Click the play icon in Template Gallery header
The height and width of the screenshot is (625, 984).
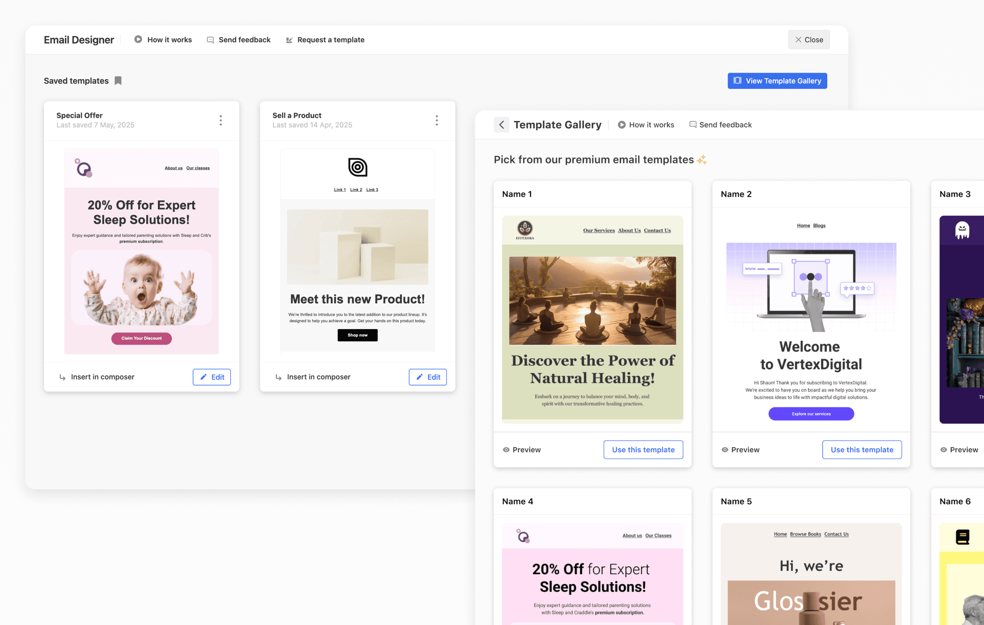coord(622,125)
